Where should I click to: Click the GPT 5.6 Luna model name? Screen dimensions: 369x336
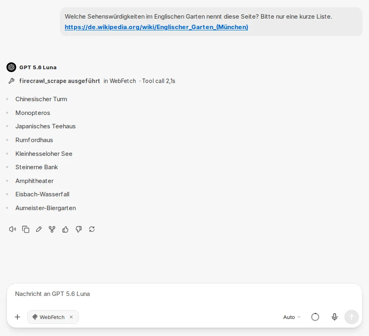click(38, 67)
